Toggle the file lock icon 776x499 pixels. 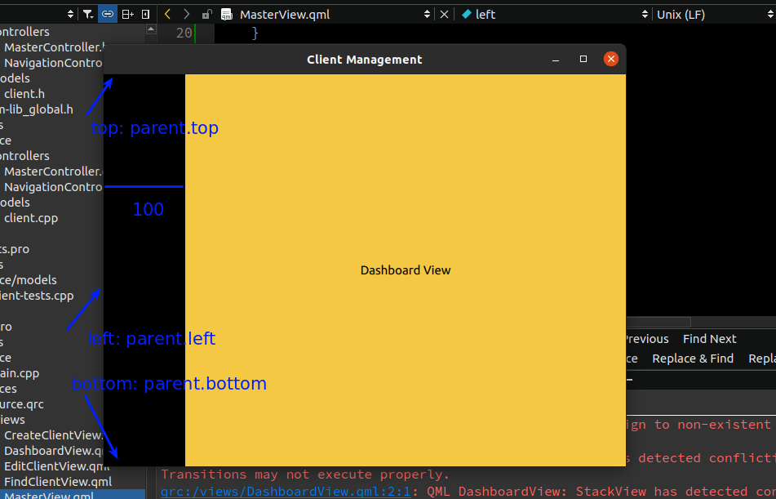(207, 15)
